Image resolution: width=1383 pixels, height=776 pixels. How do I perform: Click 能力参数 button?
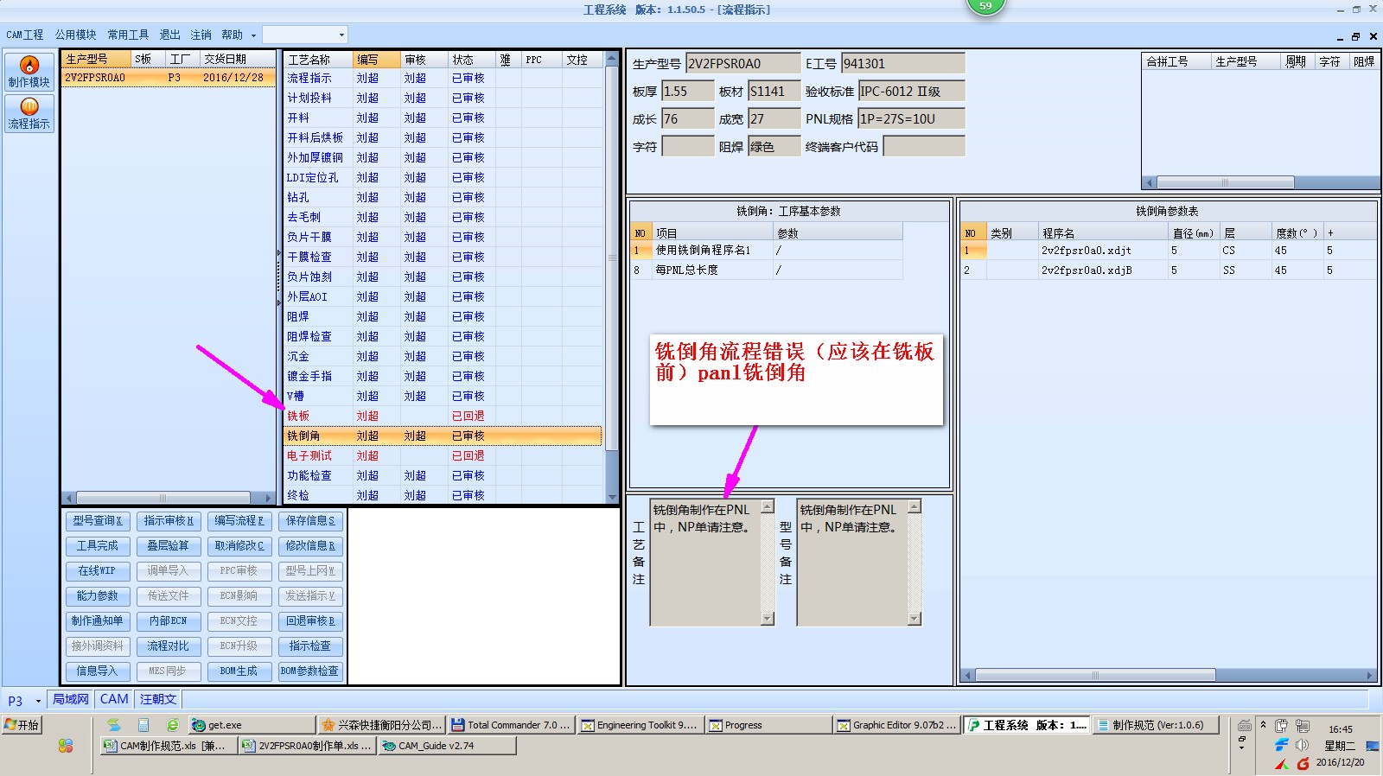click(x=97, y=595)
